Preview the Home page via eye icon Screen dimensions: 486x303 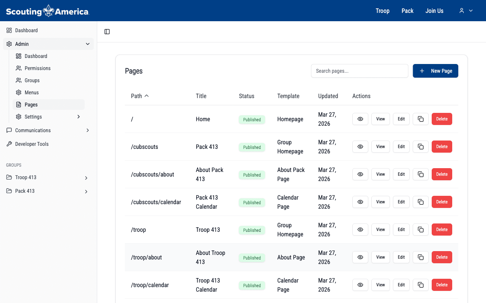(x=360, y=119)
